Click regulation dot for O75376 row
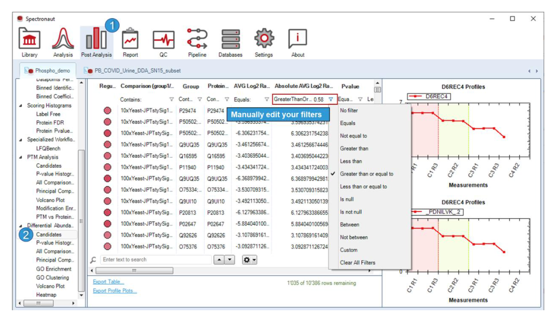This screenshot has height=322, width=556. point(108,247)
